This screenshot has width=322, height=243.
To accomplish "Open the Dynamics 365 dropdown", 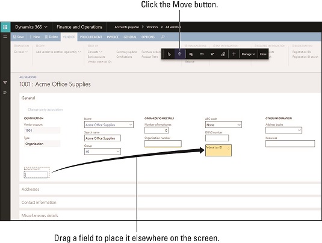I will [x=31, y=27].
